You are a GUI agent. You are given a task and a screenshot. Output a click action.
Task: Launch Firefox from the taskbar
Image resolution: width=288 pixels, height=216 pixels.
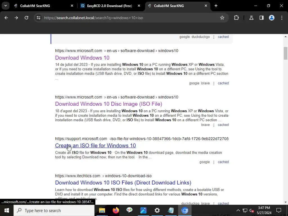tap(116, 210)
